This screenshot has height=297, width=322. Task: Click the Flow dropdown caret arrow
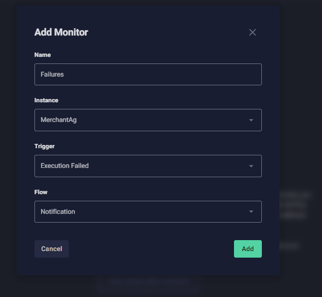(251, 212)
